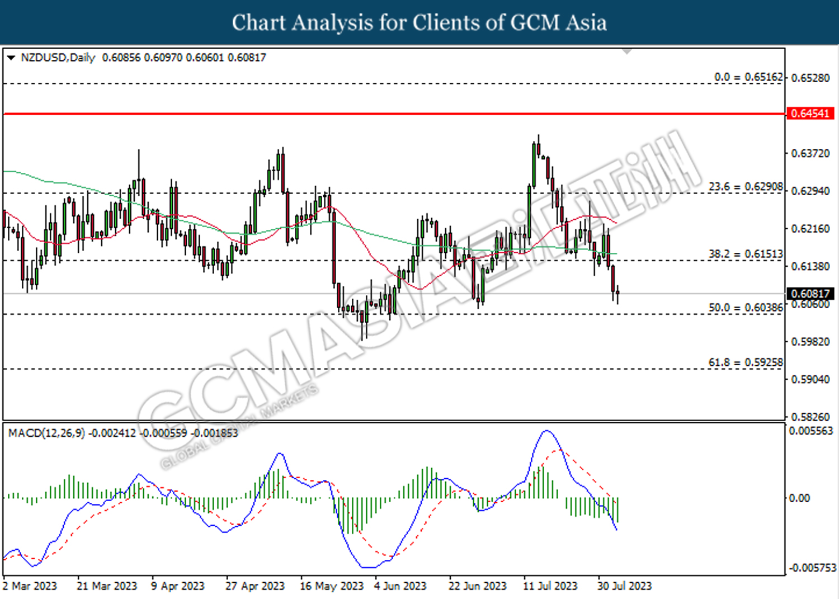Click the date label 27 Apr 2023
The image size is (839, 599).
[x=255, y=586]
